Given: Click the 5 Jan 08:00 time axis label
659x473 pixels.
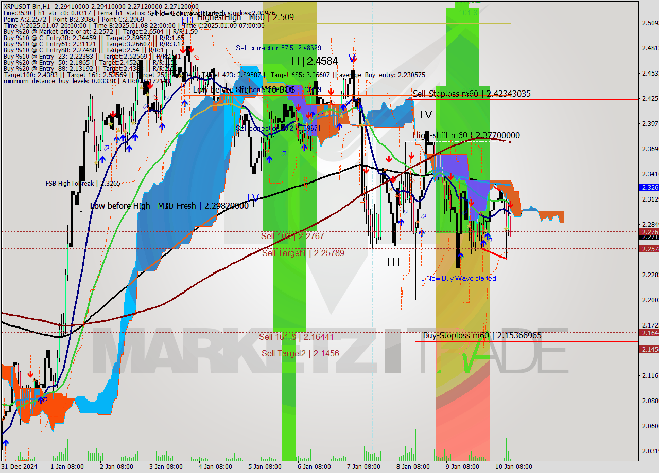Looking at the screenshot, I should 265,467.
